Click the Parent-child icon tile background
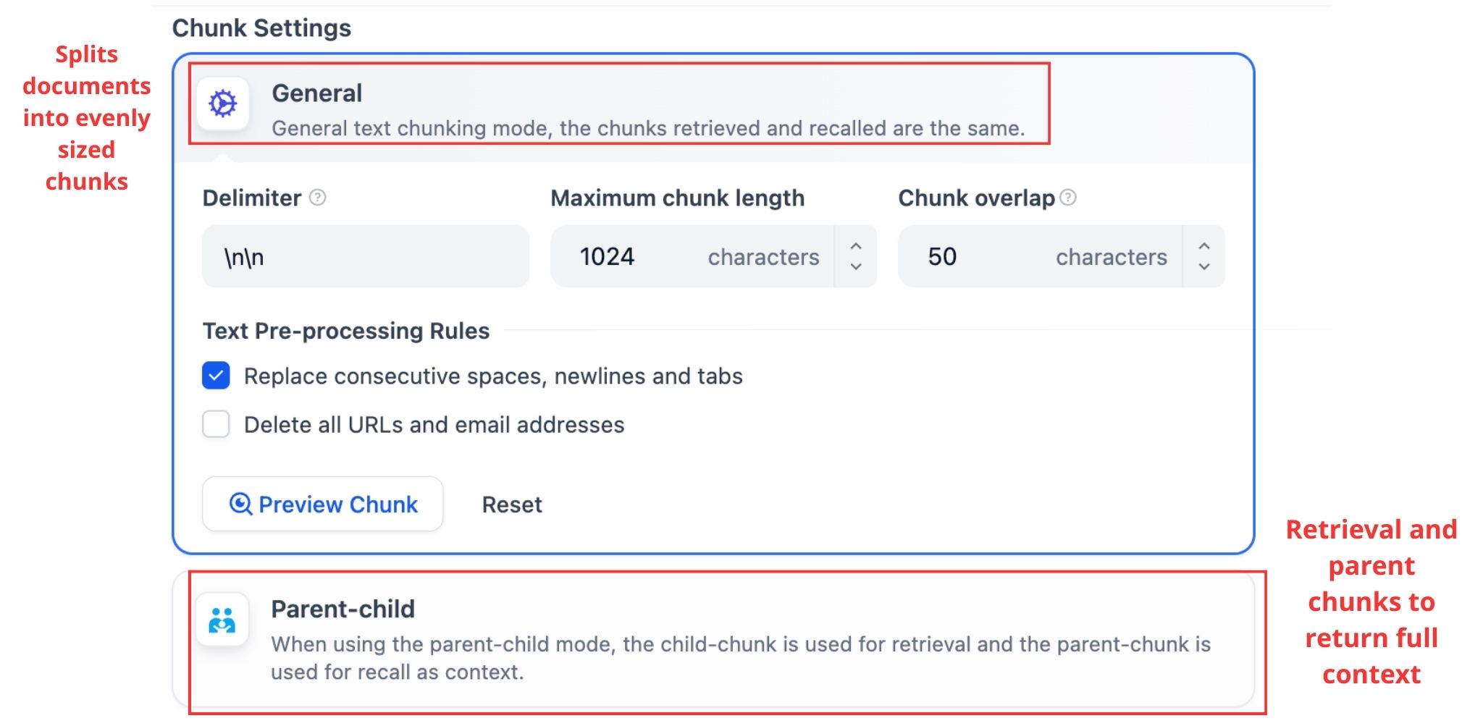Image resolution: width=1483 pixels, height=726 pixels. [222, 619]
